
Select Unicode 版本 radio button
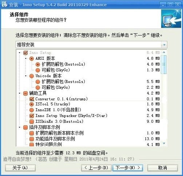click(32, 76)
